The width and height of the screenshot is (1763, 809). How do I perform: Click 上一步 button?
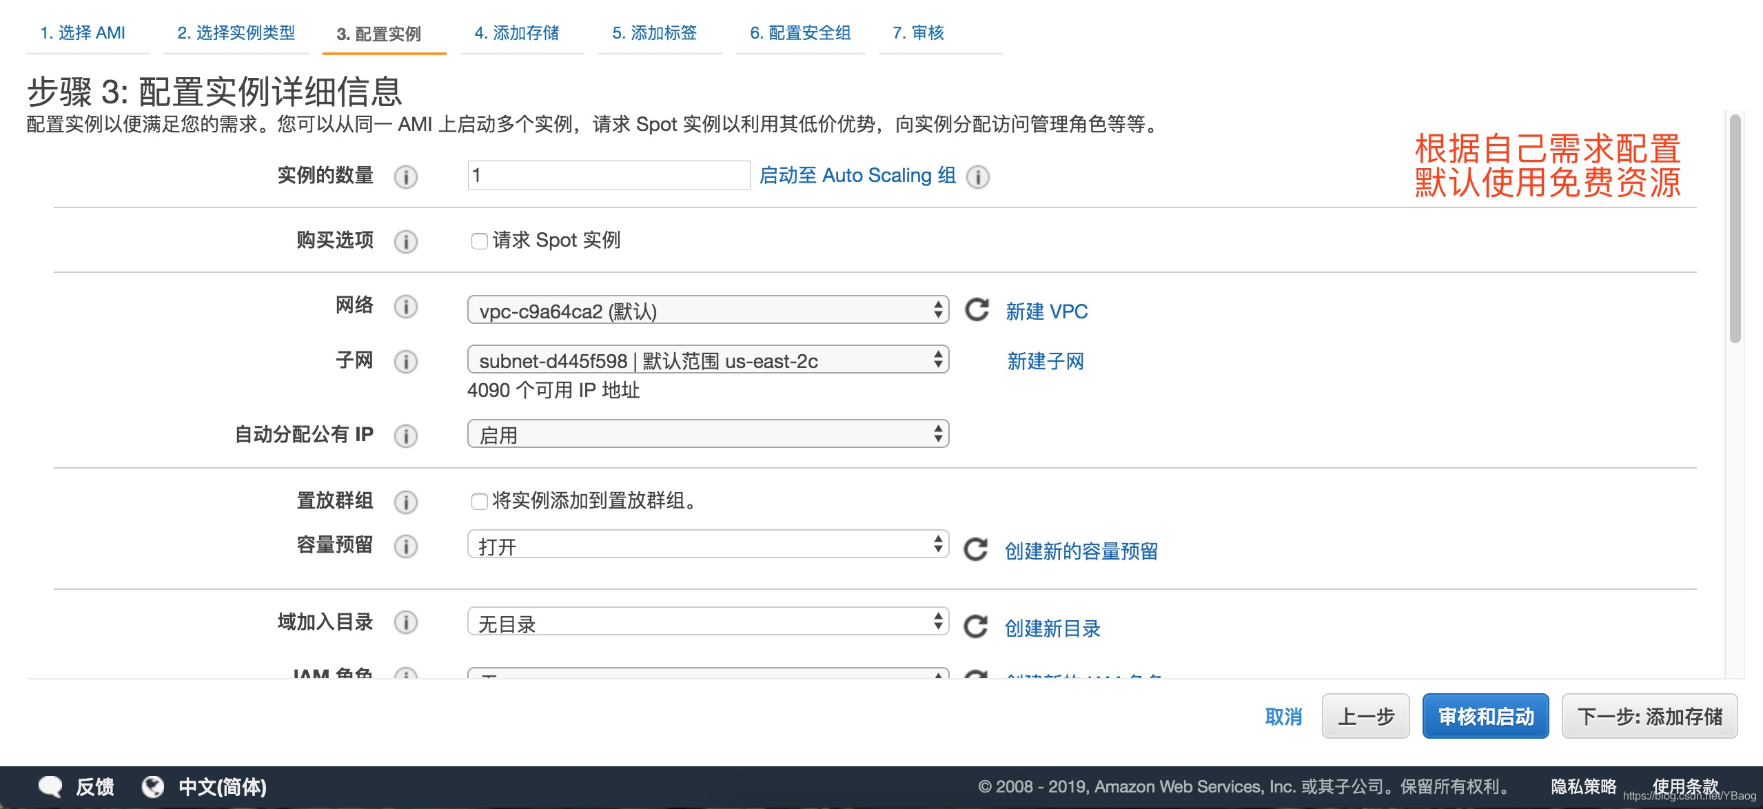1365,717
